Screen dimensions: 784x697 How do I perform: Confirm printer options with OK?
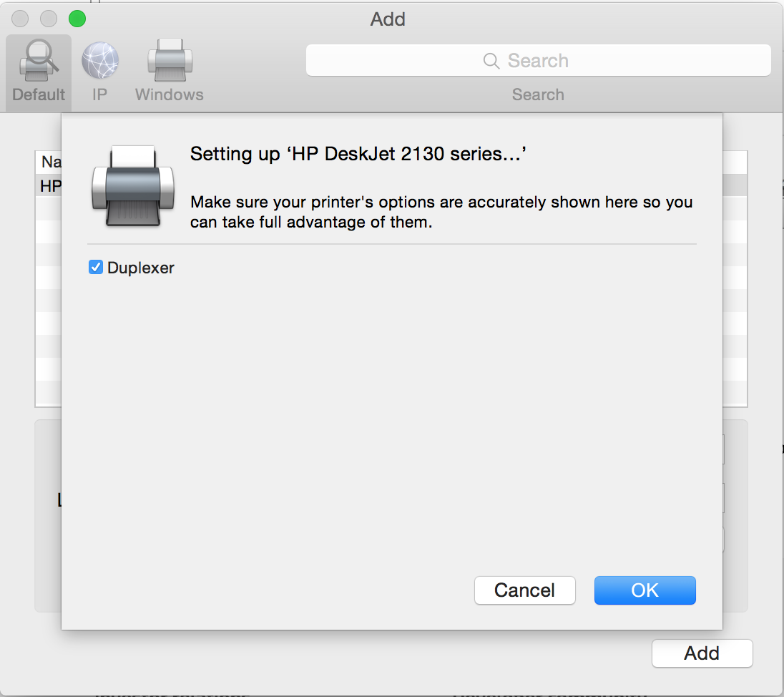(645, 590)
